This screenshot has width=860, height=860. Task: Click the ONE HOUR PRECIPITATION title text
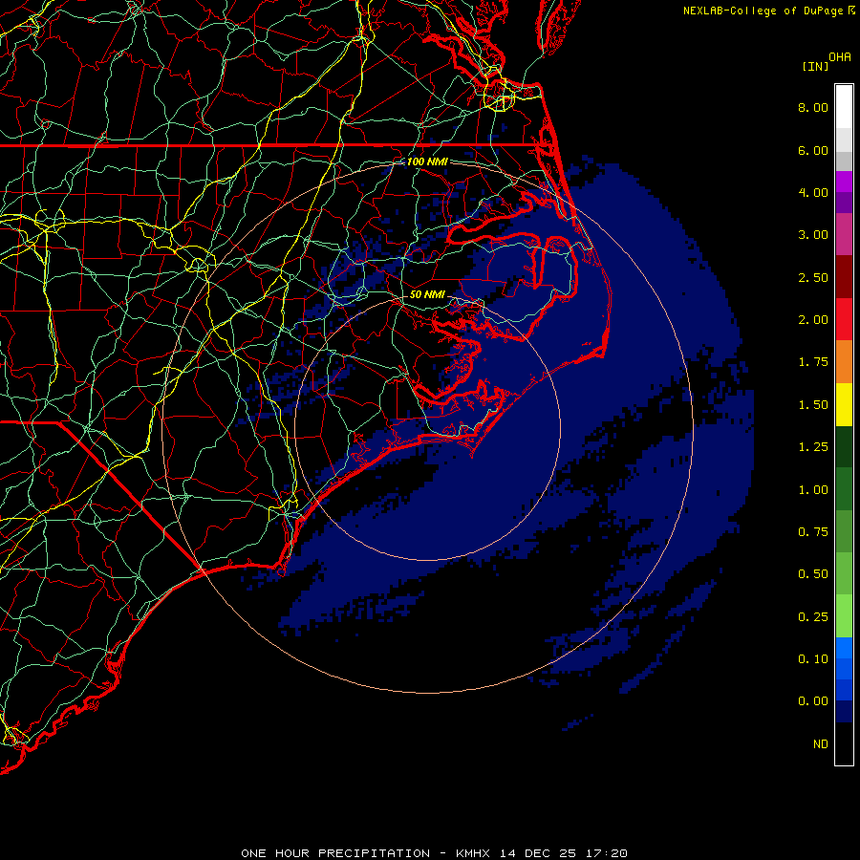335,853
